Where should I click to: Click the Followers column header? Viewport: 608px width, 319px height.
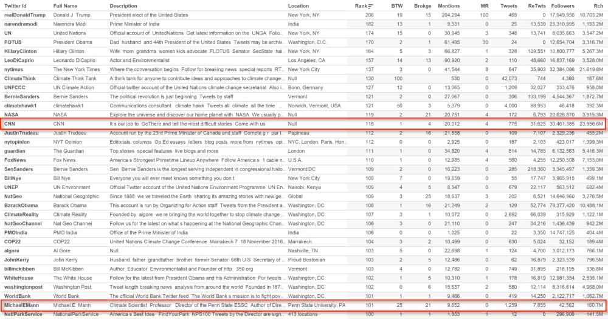point(562,6)
